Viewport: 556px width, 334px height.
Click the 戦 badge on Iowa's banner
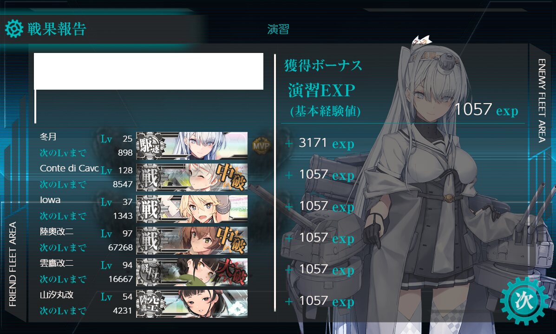click(x=150, y=209)
